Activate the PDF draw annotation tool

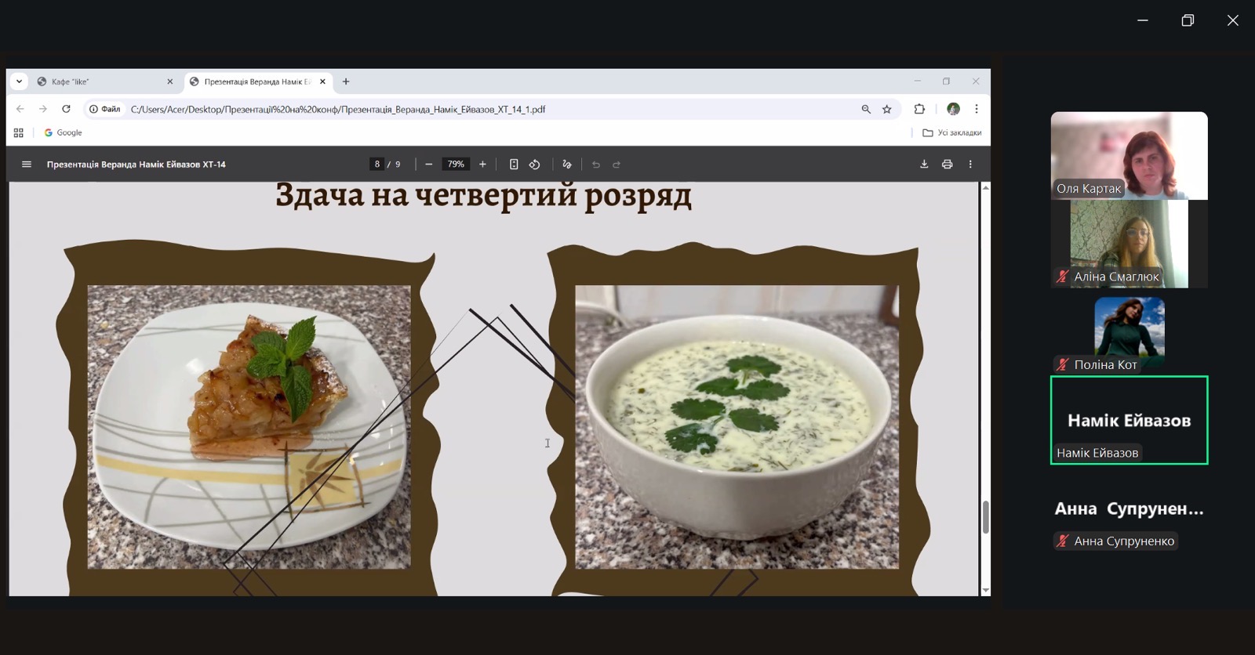pyautogui.click(x=567, y=165)
